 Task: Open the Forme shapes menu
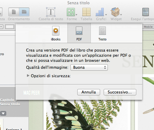click(x=71, y=12)
